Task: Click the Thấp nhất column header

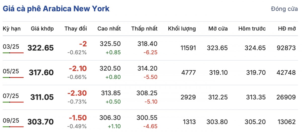Action: click(x=144, y=29)
